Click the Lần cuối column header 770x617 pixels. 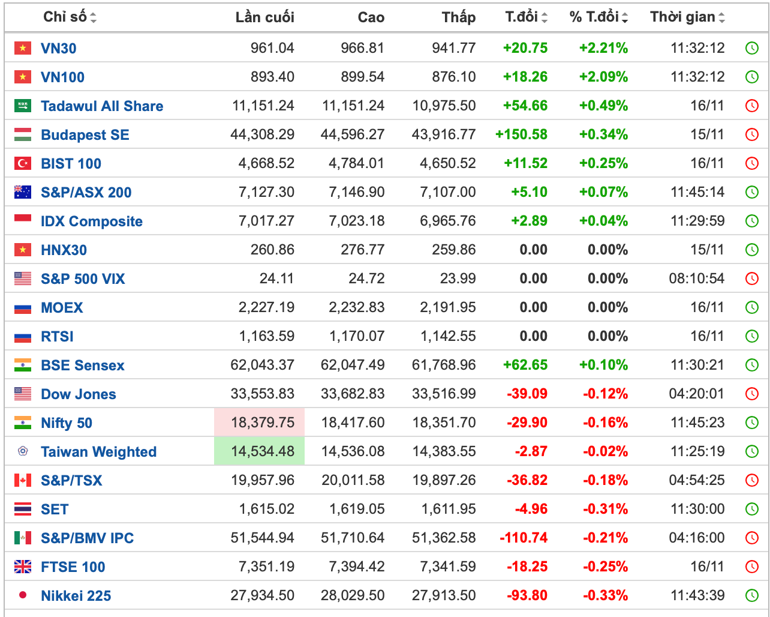[x=264, y=17]
